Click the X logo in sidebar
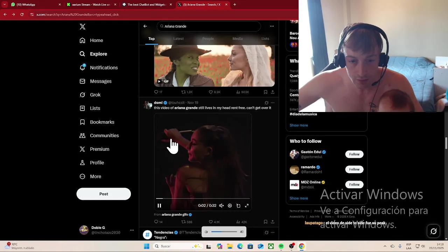The image size is (448, 252). click(83, 27)
